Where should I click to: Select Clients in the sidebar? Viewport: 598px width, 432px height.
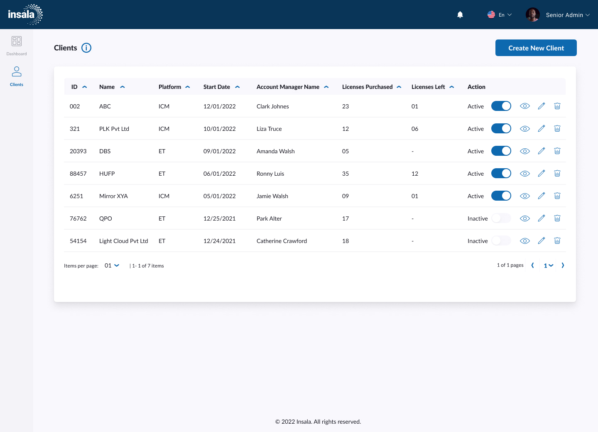[x=17, y=76]
